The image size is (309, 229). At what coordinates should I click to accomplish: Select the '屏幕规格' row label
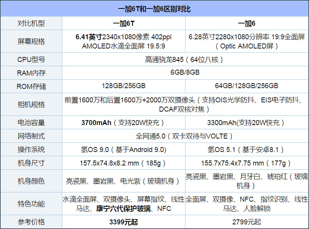click(x=31, y=42)
